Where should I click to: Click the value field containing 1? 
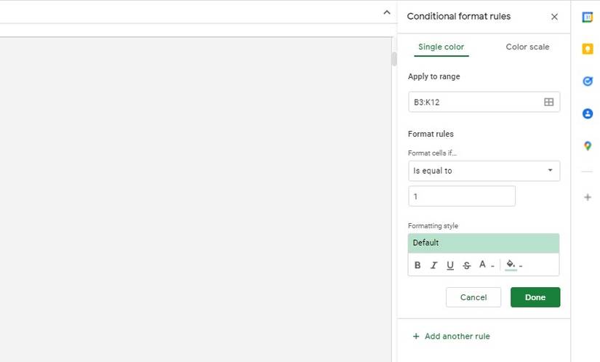point(462,196)
